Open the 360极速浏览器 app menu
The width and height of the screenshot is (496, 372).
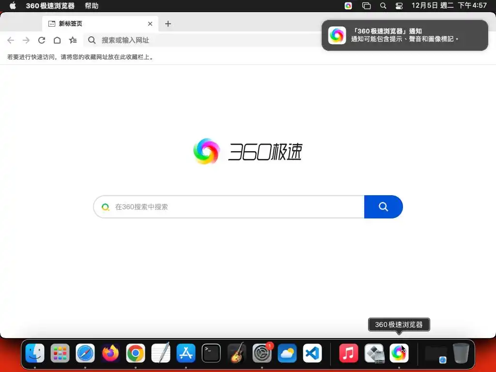click(x=50, y=6)
